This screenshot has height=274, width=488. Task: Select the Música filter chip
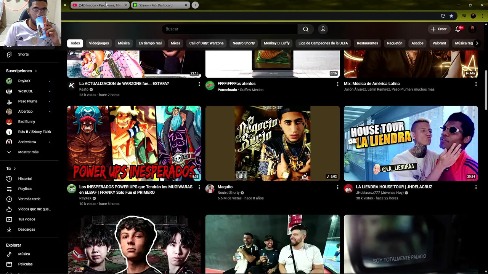[x=124, y=43]
